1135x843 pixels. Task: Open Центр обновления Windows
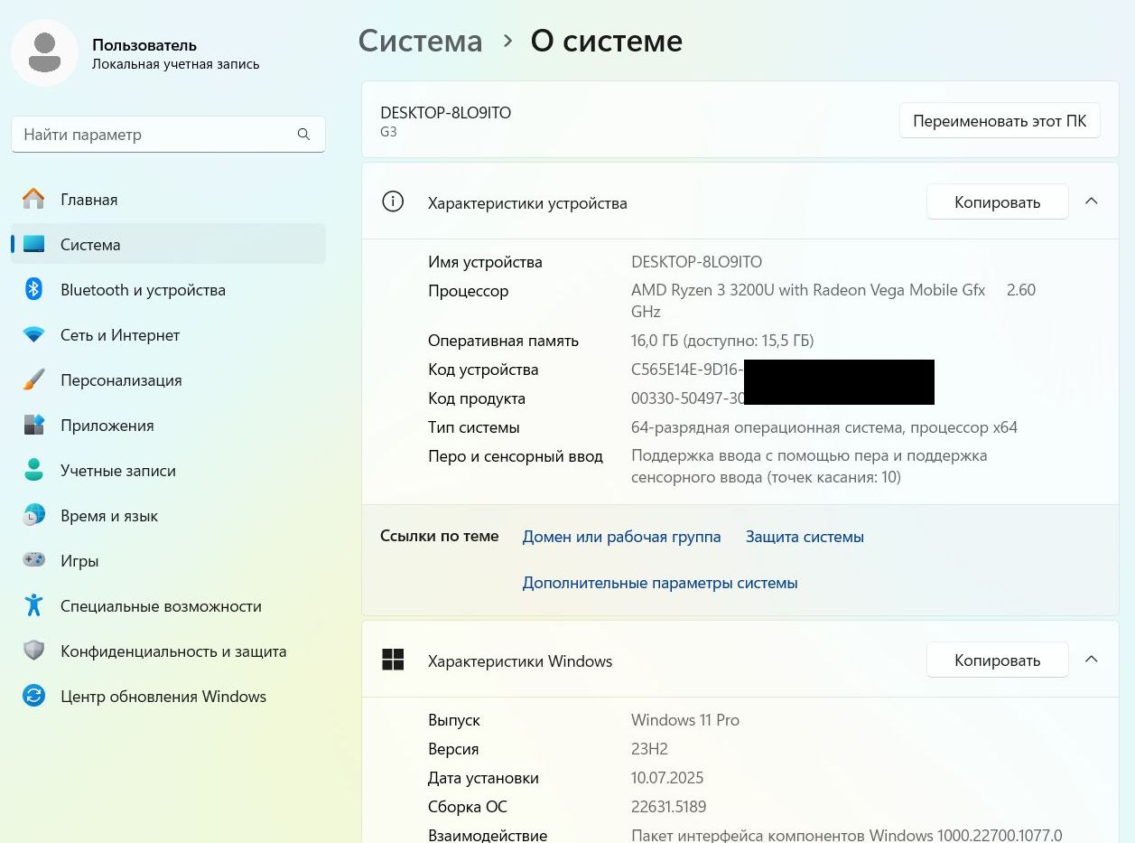[x=168, y=696]
